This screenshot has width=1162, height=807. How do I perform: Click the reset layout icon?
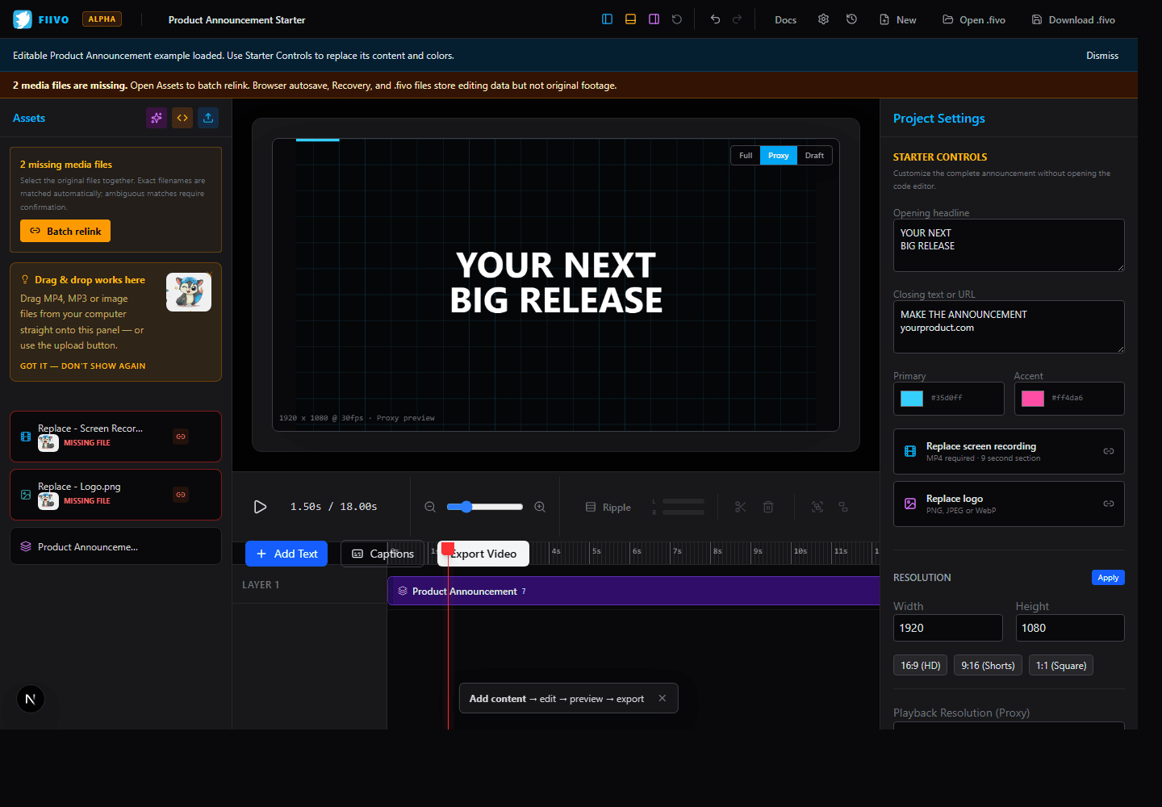coord(677,19)
